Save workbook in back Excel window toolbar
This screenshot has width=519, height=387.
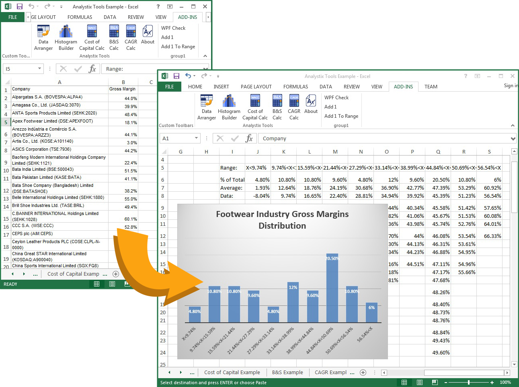[x=19, y=6]
